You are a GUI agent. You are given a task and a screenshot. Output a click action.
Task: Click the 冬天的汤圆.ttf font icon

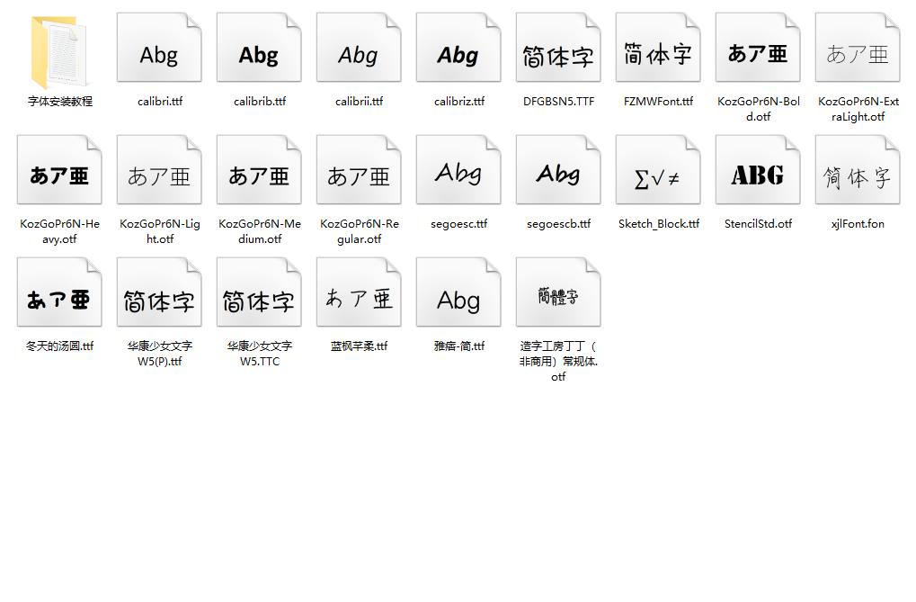pos(59,292)
